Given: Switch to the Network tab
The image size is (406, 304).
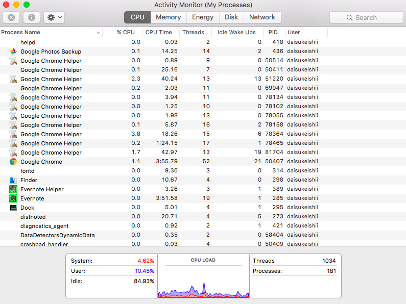Looking at the screenshot, I should [x=262, y=17].
